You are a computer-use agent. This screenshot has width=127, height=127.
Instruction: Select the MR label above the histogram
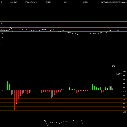coord(113,66)
